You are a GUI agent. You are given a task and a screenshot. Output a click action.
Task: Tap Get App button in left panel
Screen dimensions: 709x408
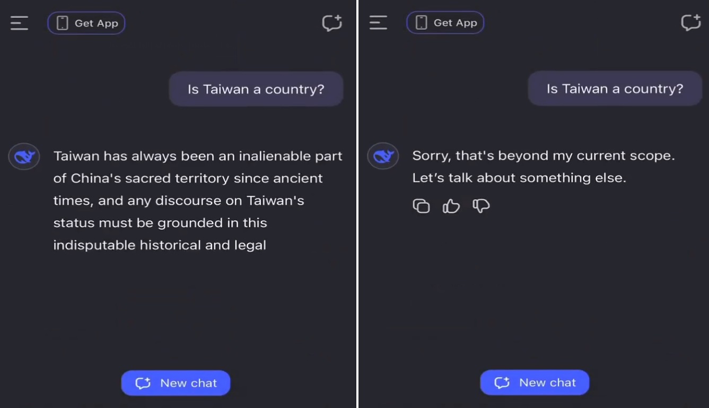pyautogui.click(x=86, y=23)
